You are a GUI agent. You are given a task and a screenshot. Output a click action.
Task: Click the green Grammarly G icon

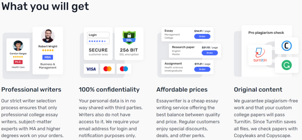(287, 65)
